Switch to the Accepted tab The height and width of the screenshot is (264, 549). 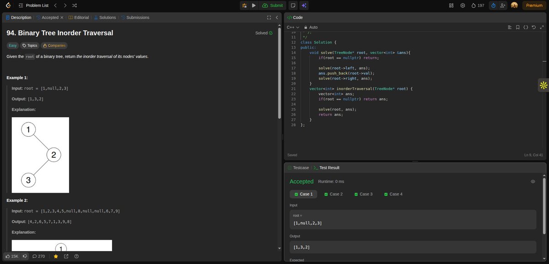(47, 17)
